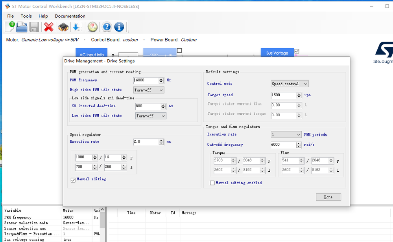Image resolution: width=393 pixels, height=242 pixels.
Task: Open the Tools menu
Action: pyautogui.click(x=26, y=16)
